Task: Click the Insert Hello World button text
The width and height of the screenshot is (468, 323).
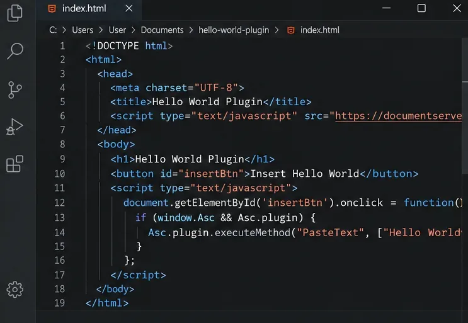Action: [x=304, y=174]
